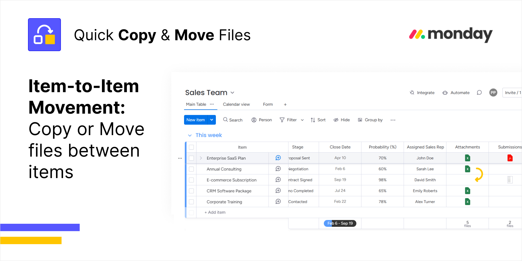The image size is (522, 261).
Task: Click the Automate button
Action: pyautogui.click(x=456, y=93)
